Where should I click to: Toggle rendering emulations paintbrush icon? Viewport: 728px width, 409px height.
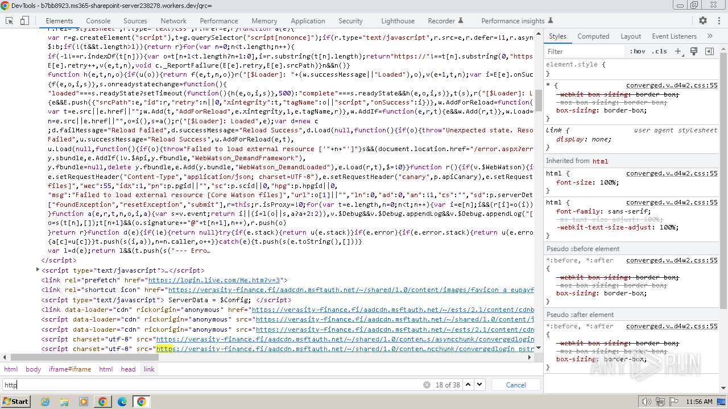694,51
